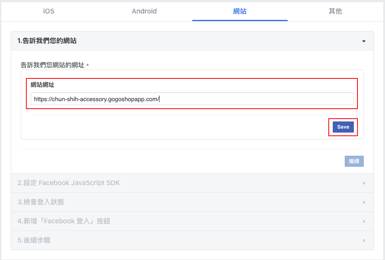Click arrow beside 2.設定 Facebook JavaScript SDK

click(364, 183)
